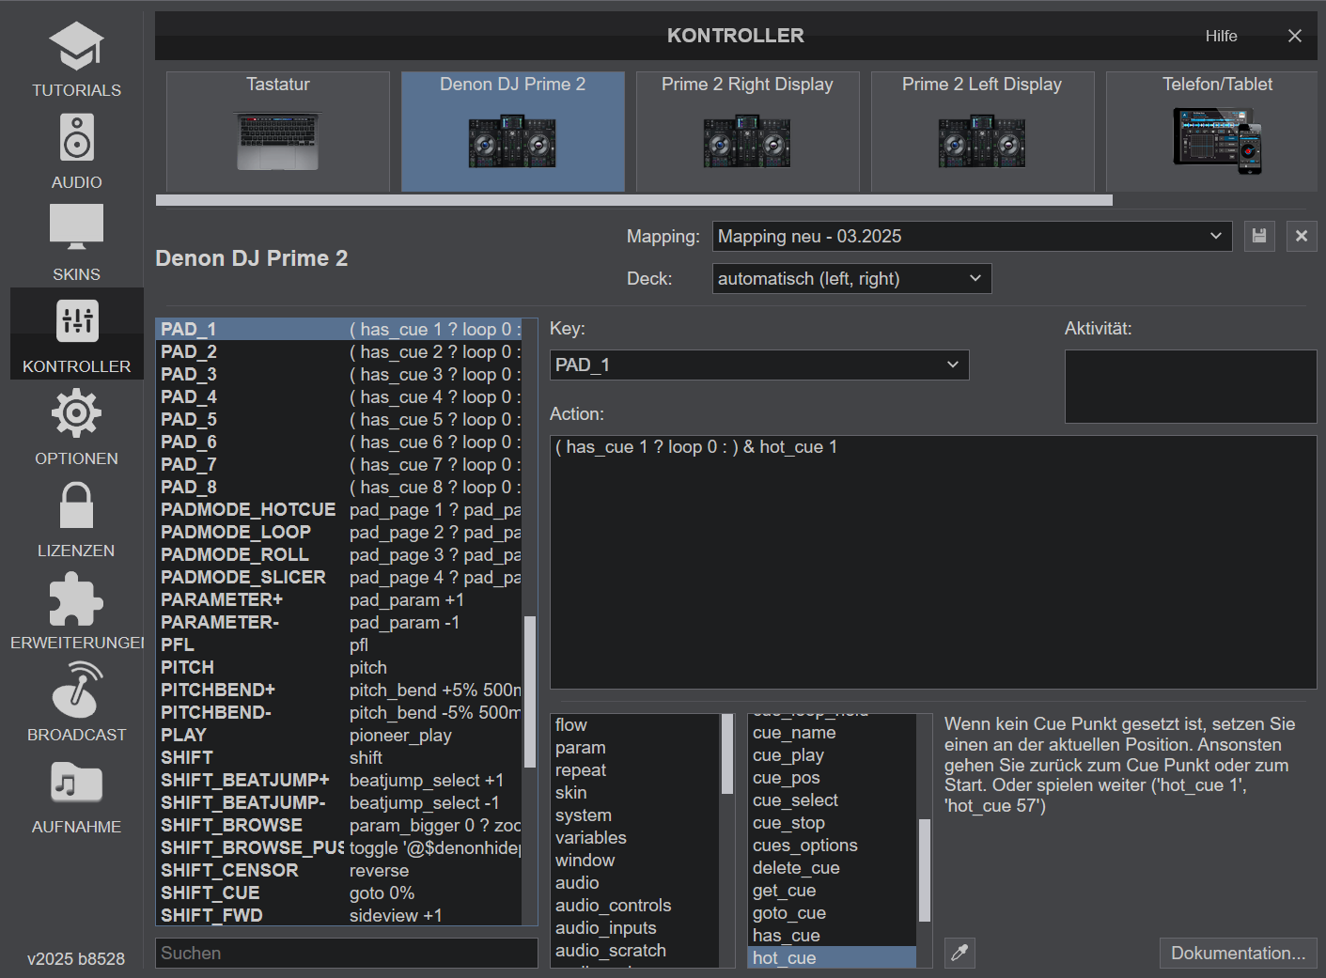The width and height of the screenshot is (1326, 978).
Task: Open the Broadcast section
Action: coord(76,703)
